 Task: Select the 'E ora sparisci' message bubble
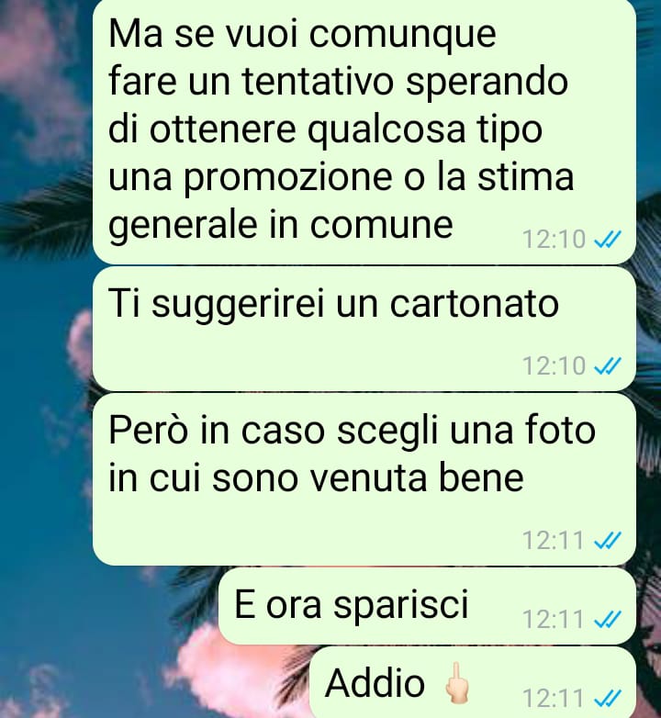(427, 606)
